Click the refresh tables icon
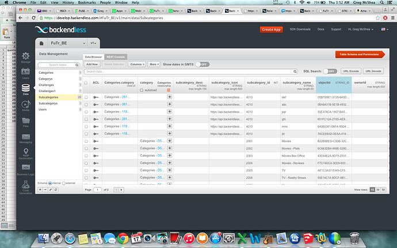 click(x=56, y=189)
